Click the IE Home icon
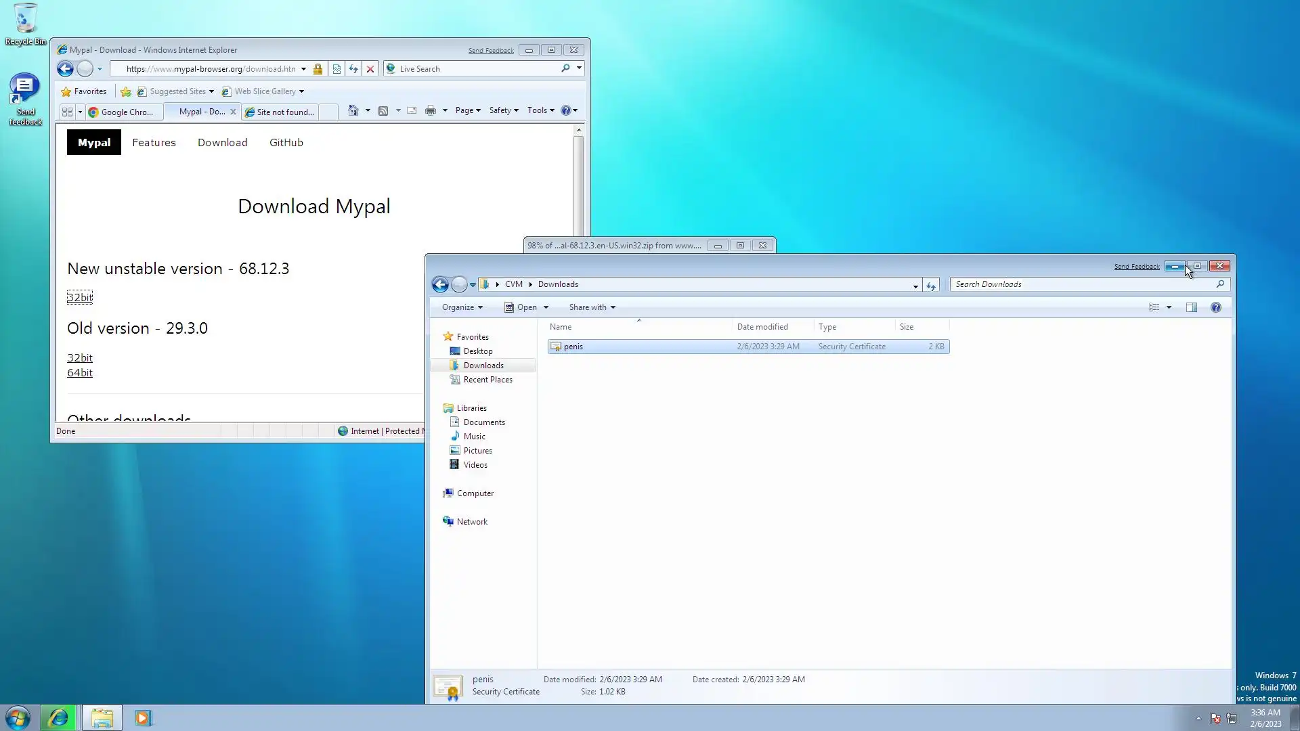1300x731 pixels. pos(353,110)
